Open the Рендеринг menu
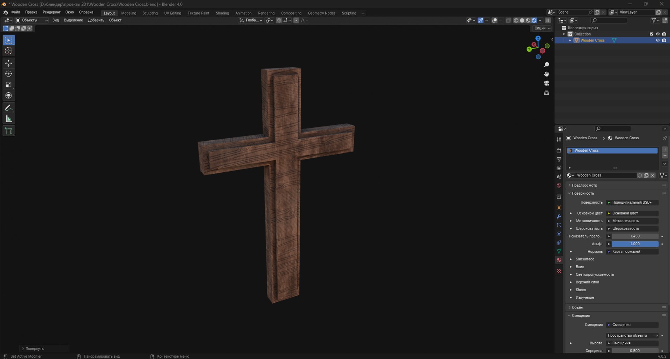Screen dimensions: 670x359 point(51,12)
